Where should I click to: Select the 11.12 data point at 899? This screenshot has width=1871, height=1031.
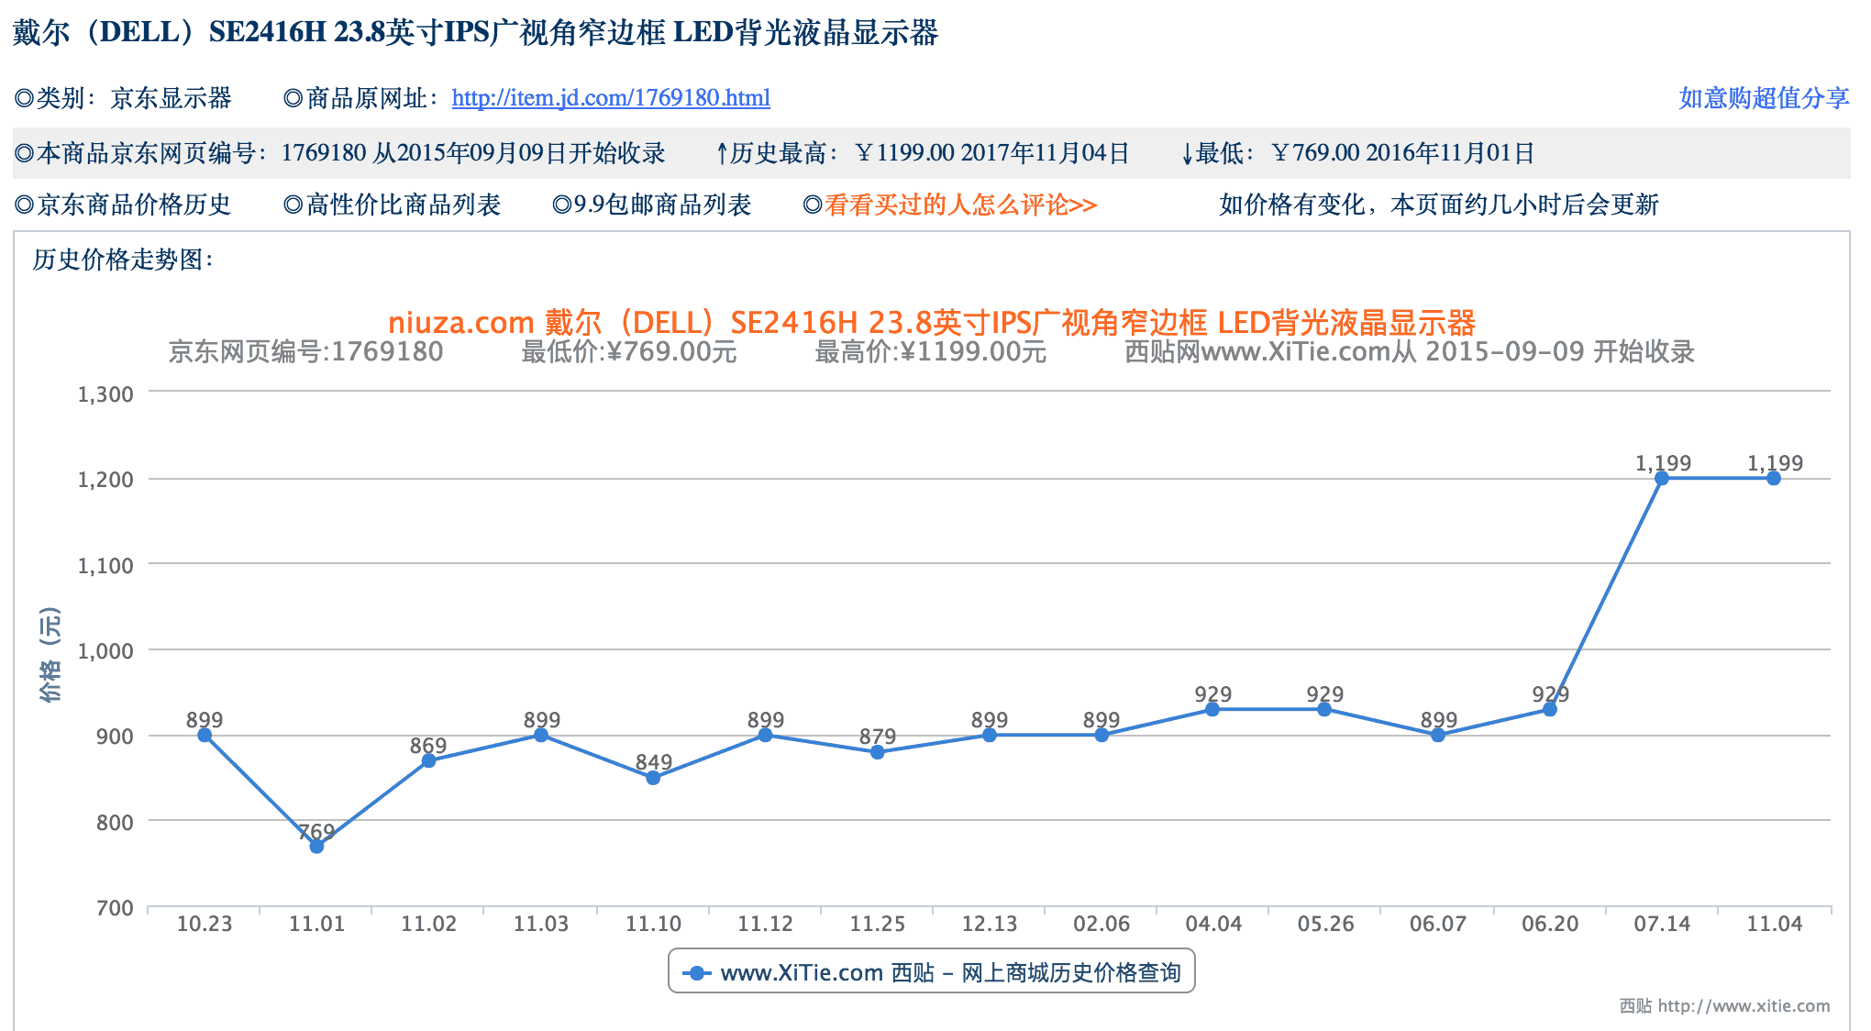[765, 735]
